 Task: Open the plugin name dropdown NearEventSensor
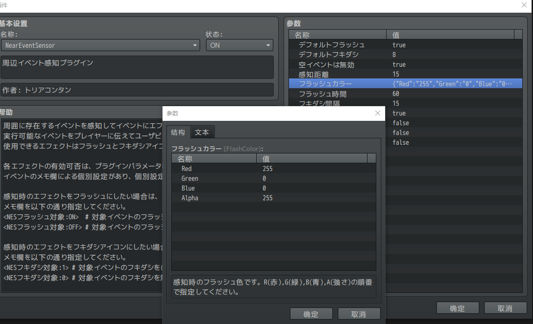[x=100, y=45]
